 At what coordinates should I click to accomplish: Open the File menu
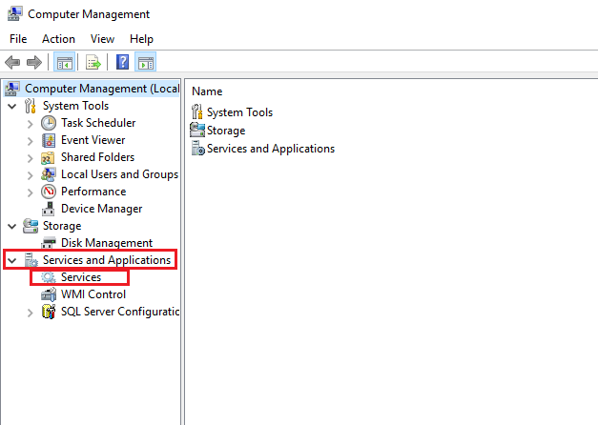tap(18, 39)
